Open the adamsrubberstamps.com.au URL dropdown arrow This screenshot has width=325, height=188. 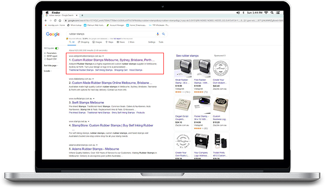click(x=97, y=145)
